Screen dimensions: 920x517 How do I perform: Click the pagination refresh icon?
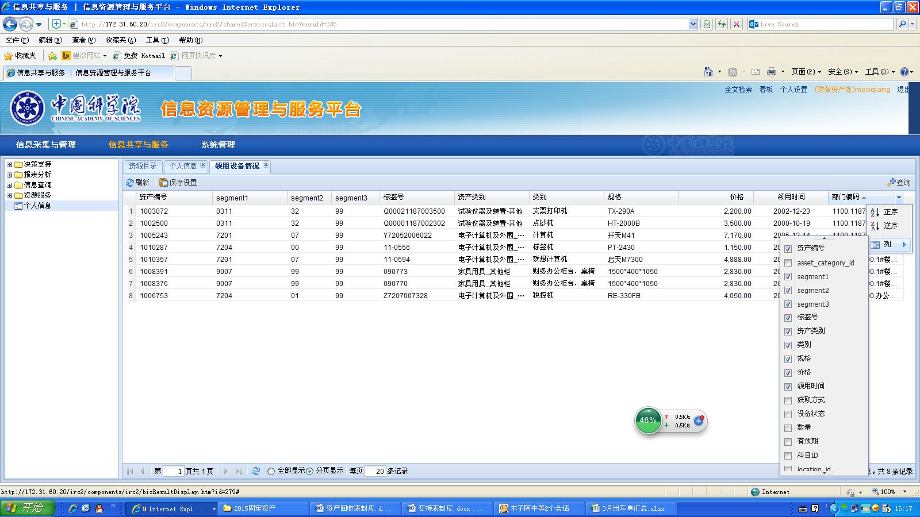256,471
